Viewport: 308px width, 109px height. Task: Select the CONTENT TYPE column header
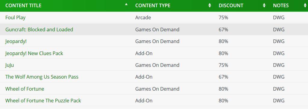153,5
